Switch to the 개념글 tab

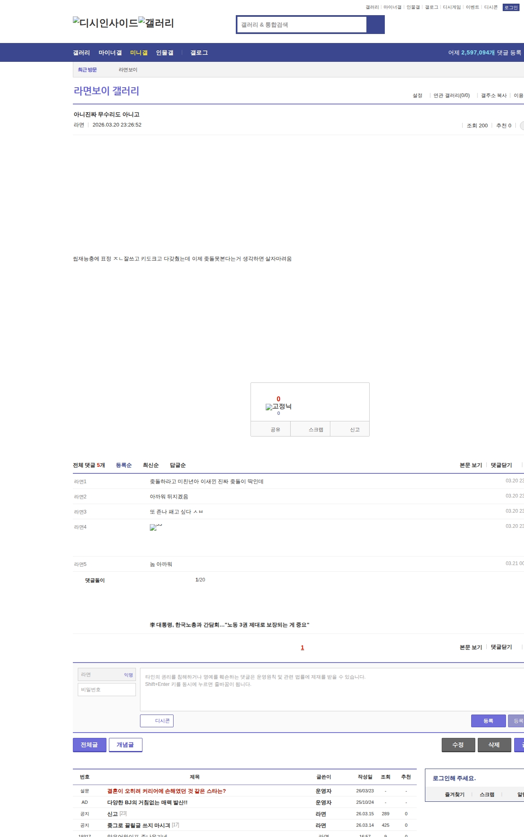[x=125, y=745]
